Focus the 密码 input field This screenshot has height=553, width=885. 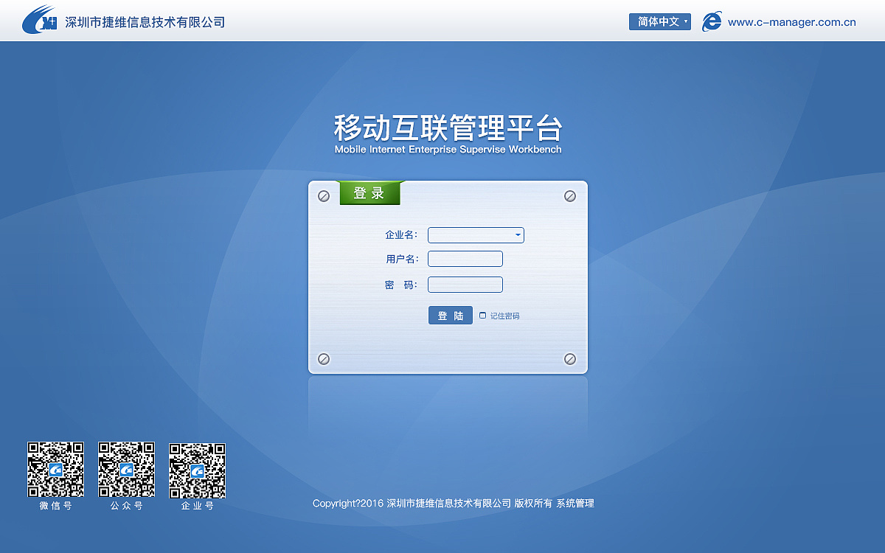point(465,285)
